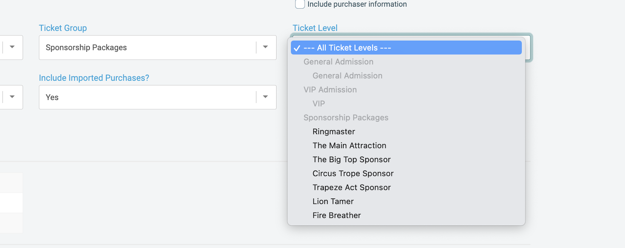Choose The Main Attraction ticket level
The height and width of the screenshot is (248, 625).
(349, 146)
